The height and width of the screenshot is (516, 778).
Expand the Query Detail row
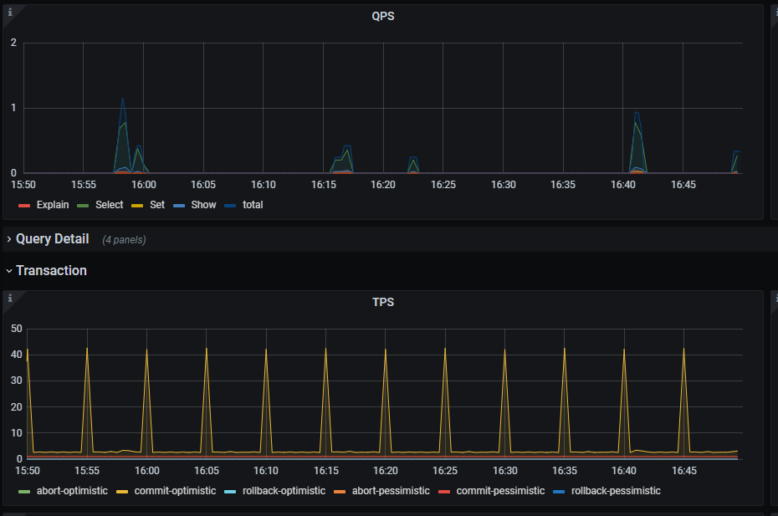point(52,239)
